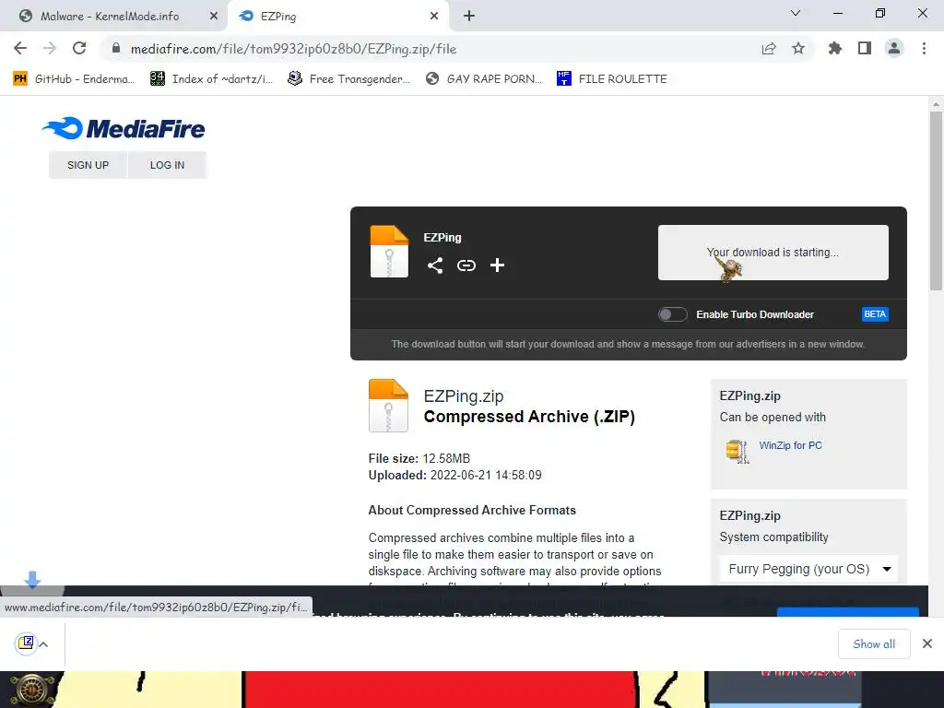Click the share icon under EZPing
Screen dimensions: 944x708
tap(435, 265)
